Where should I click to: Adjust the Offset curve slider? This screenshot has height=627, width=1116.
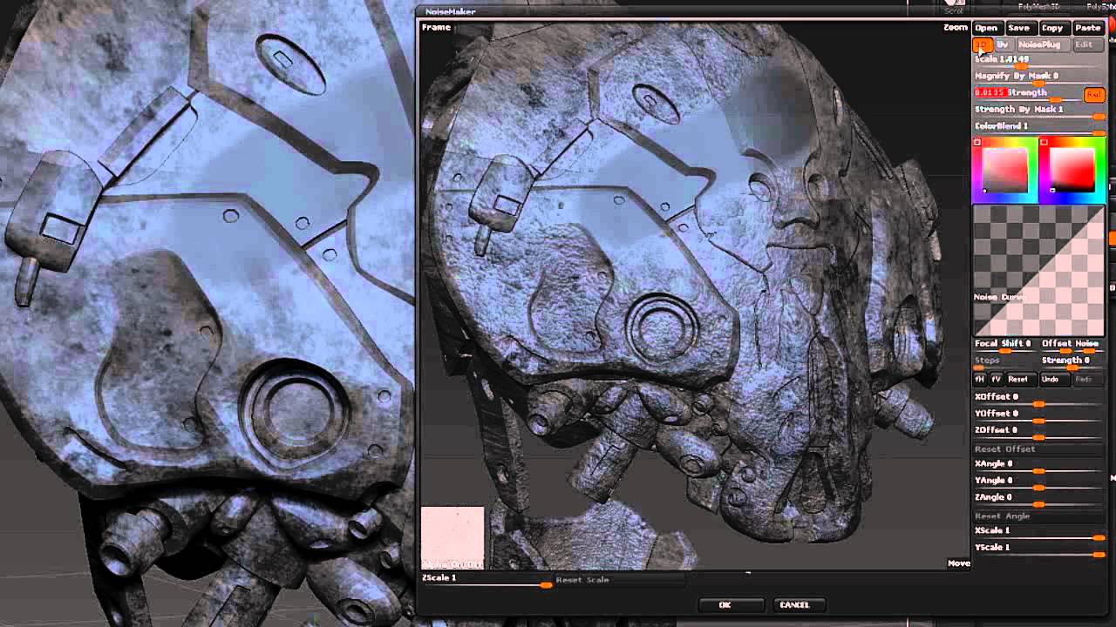click(1059, 346)
